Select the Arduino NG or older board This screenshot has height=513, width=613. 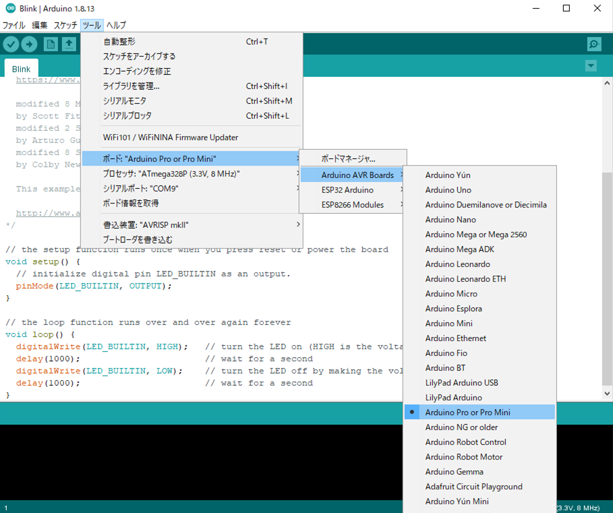pyautogui.click(x=479, y=427)
